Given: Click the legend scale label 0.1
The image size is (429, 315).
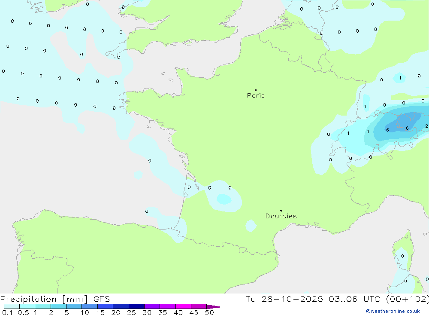Looking at the screenshot, I should (x=7, y=312).
